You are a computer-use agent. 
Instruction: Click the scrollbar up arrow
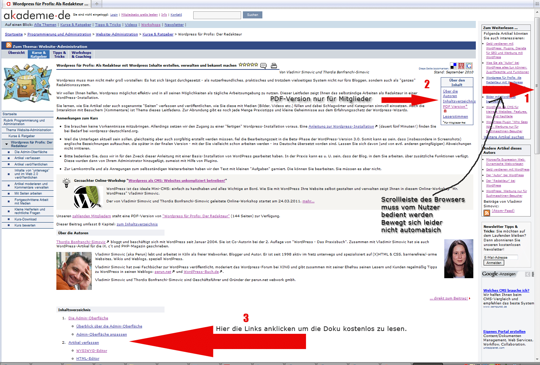coord(537,12)
